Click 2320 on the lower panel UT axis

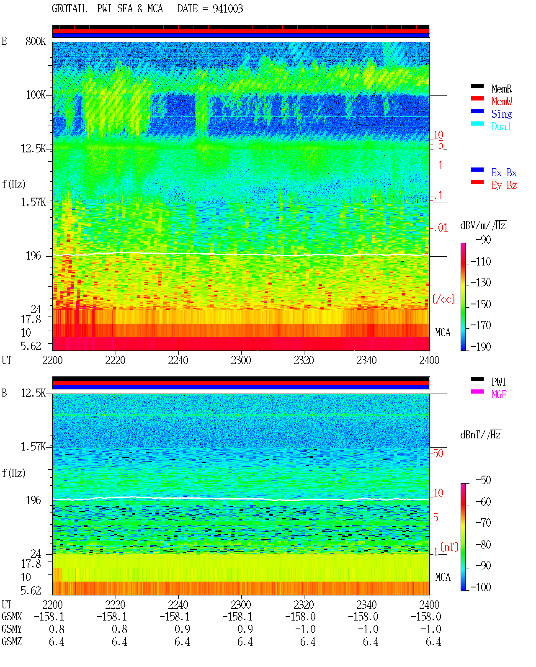click(304, 605)
